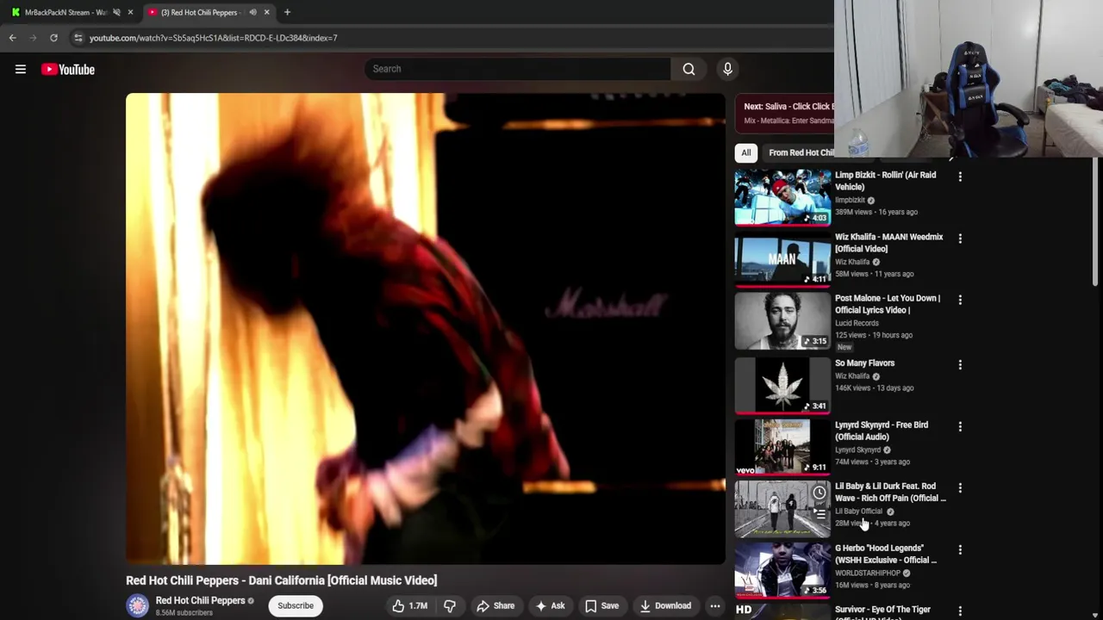Add Lil Baby video to queue icon
Viewport: 1103px width, 620px height.
(x=819, y=514)
